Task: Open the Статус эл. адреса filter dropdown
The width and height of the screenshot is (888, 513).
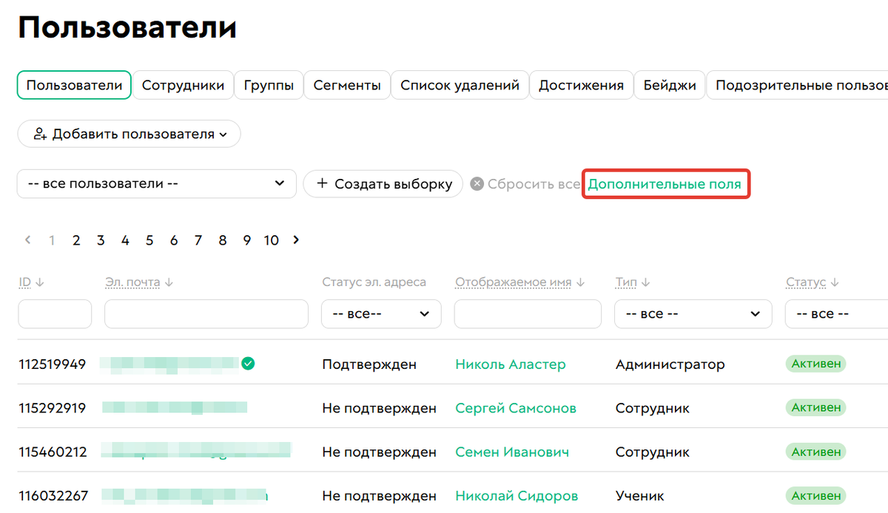Action: pyautogui.click(x=380, y=313)
